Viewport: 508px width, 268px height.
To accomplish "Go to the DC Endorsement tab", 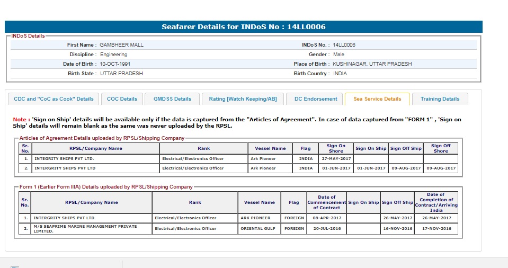I will coord(315,99).
